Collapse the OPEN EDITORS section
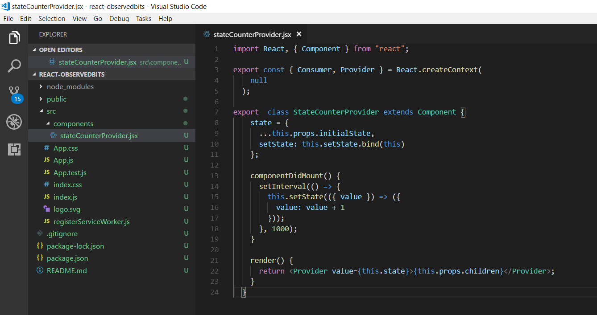 (34, 50)
